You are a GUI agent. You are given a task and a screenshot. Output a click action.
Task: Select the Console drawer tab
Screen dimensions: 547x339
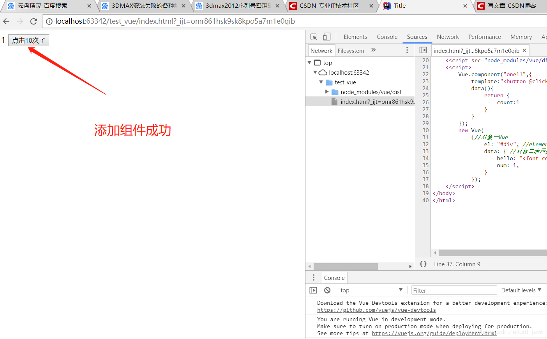point(334,278)
